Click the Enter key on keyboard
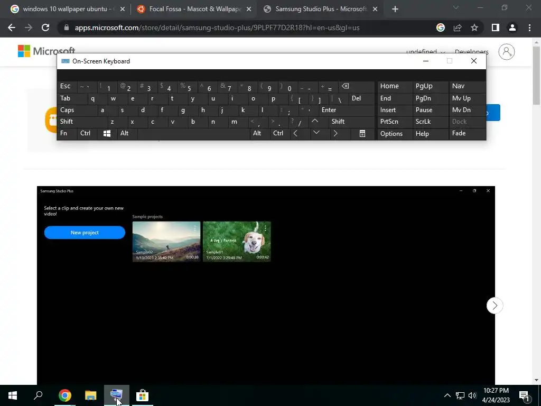Viewport: 541px width, 406px height. click(347, 110)
